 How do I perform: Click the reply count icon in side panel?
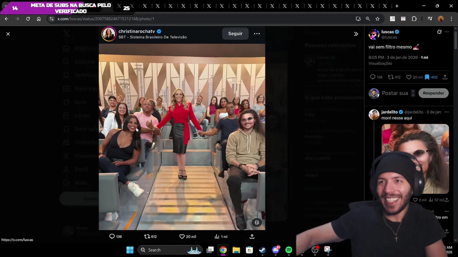coord(372,77)
